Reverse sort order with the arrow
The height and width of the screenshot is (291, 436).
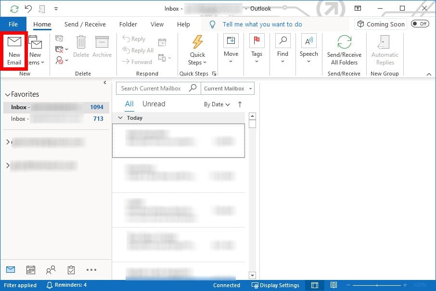[240, 104]
